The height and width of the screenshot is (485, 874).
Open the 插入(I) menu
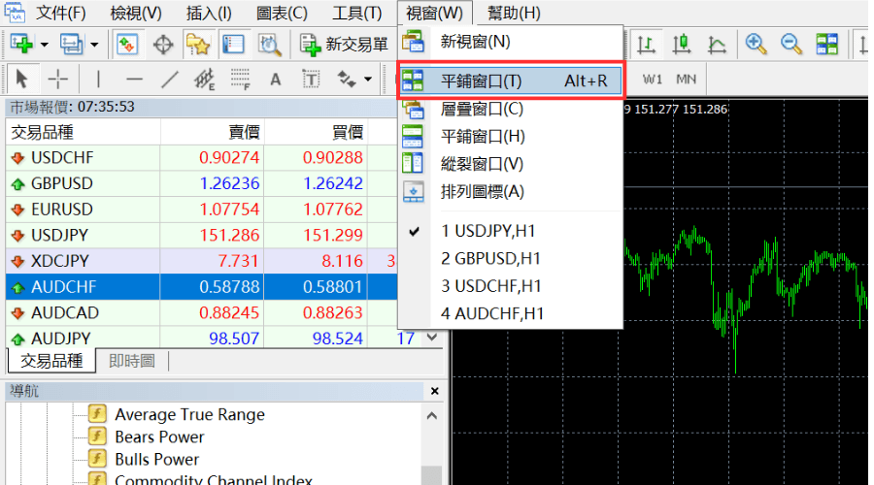coord(209,13)
